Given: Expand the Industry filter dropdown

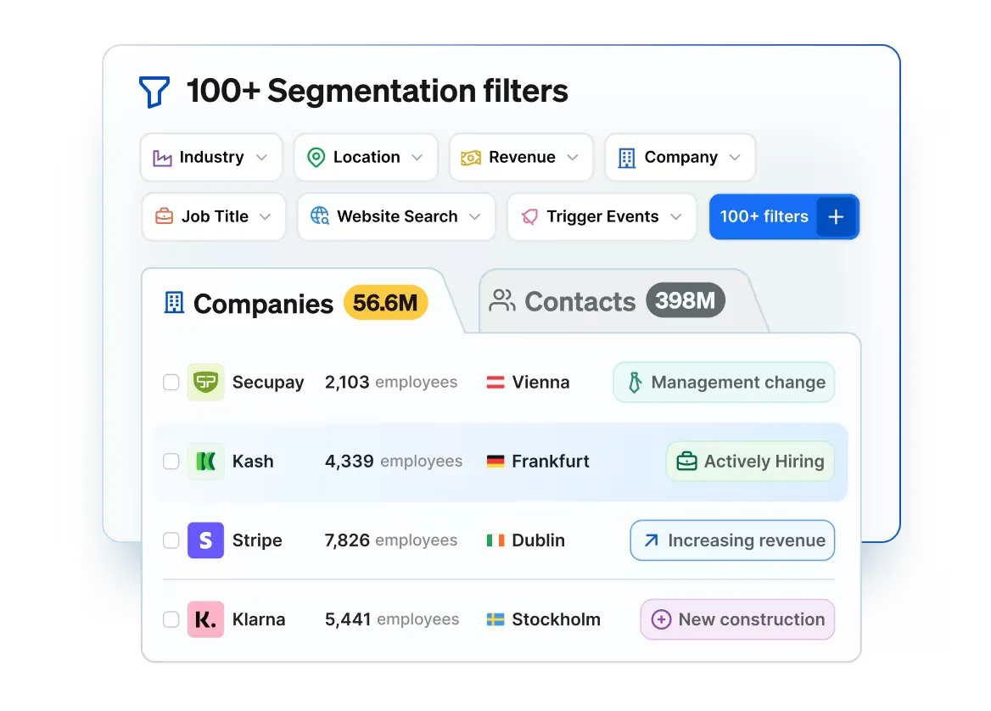Looking at the screenshot, I should coord(211,158).
